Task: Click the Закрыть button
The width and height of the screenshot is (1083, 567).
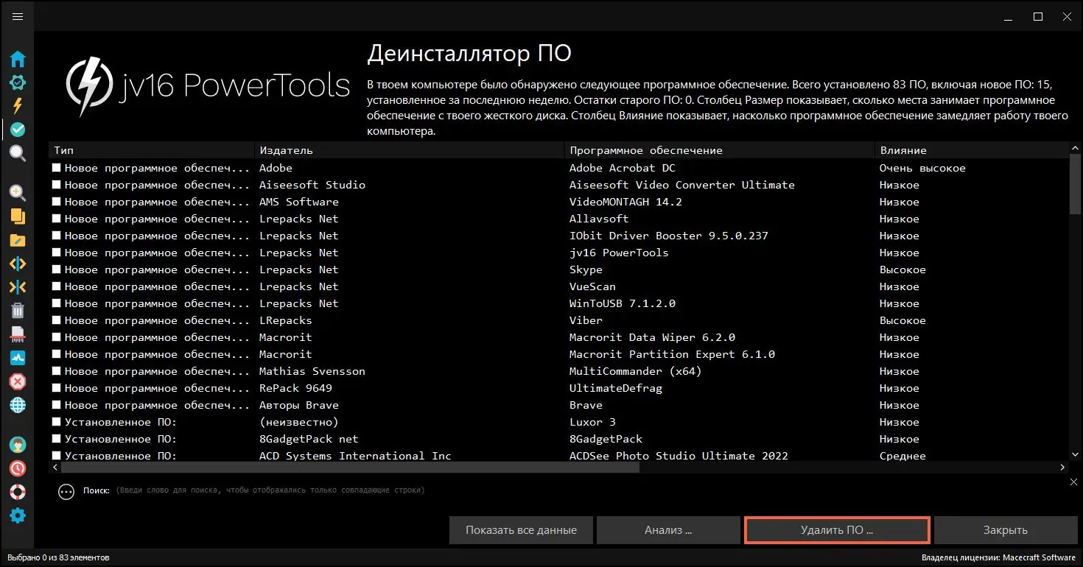Action: (x=1005, y=530)
